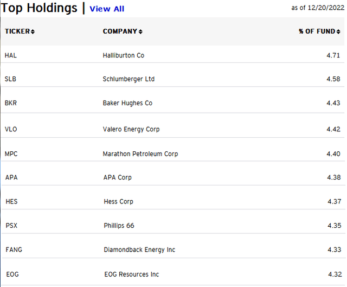Select the PSX ticker cell
This screenshot has height=287, width=347.
coord(11,226)
